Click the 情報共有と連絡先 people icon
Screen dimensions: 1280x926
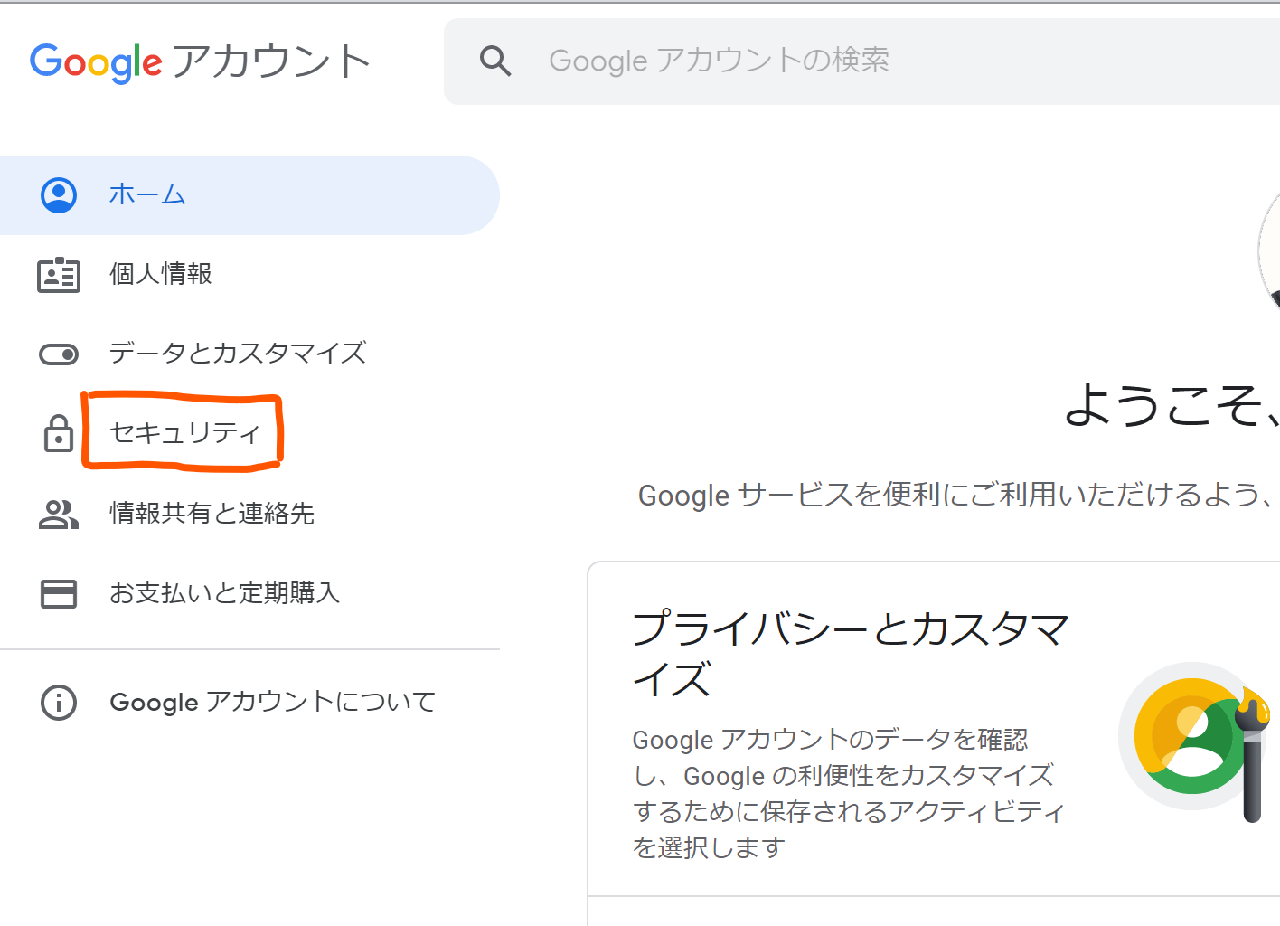59,514
